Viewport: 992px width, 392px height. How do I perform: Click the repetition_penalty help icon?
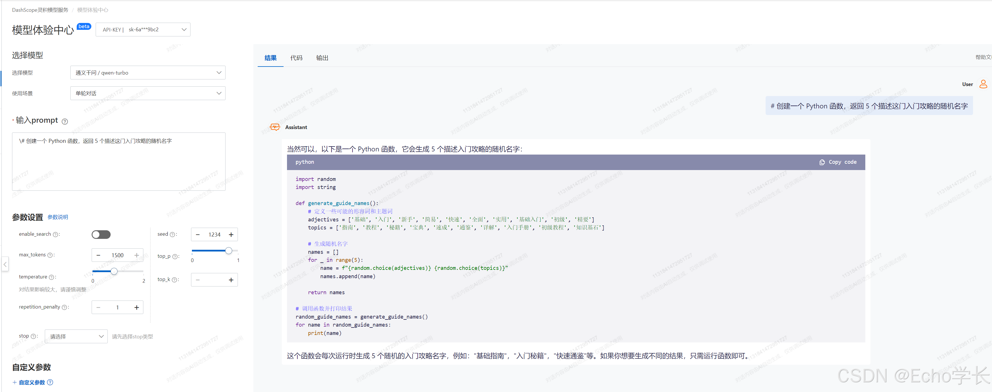[64, 307]
